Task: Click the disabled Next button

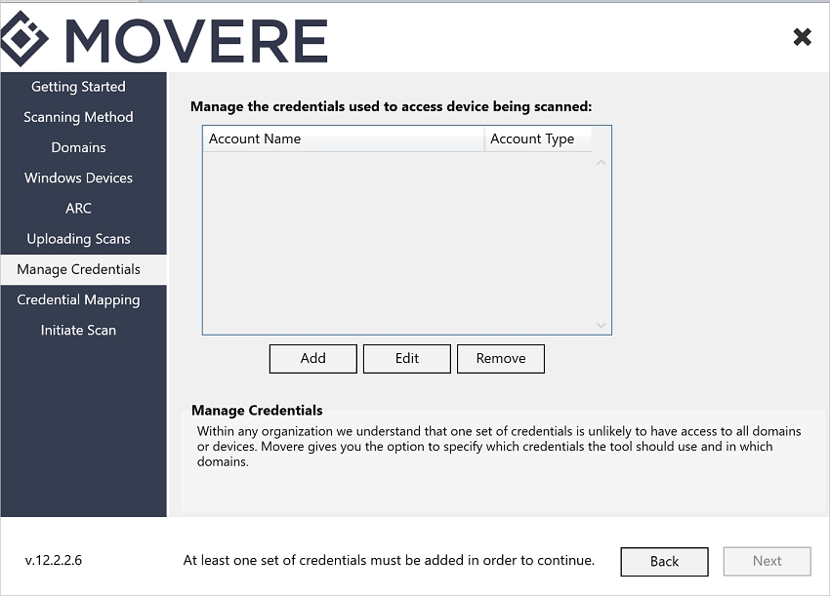Action: coord(767,561)
